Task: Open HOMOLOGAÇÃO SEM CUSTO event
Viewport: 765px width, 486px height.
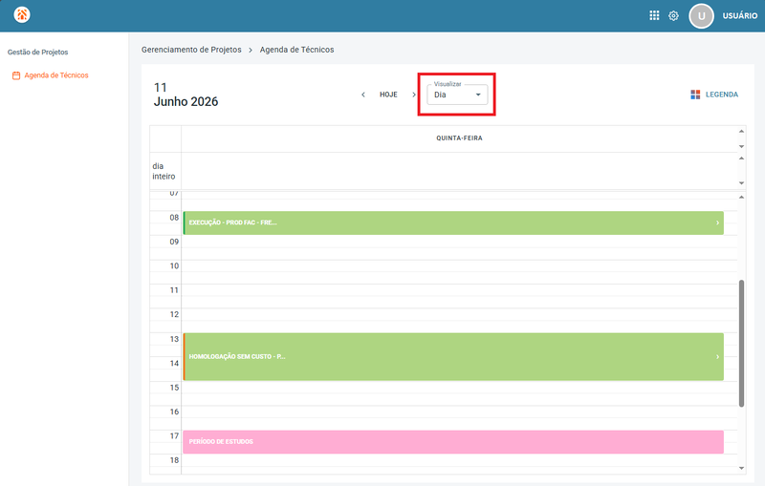Action: click(x=453, y=356)
